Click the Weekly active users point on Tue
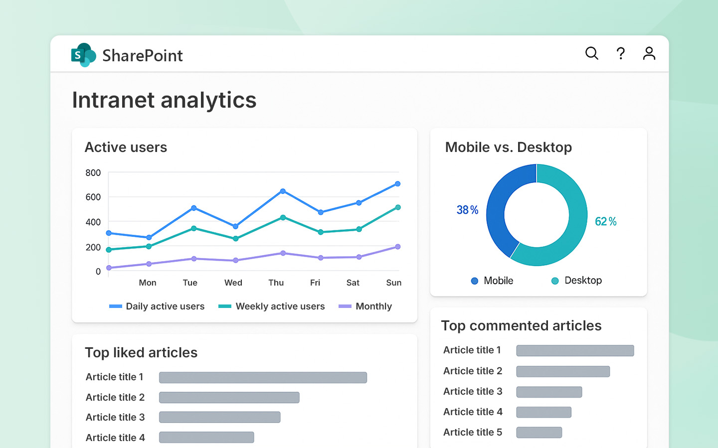Screen dimensions: 718x448 click(x=194, y=228)
